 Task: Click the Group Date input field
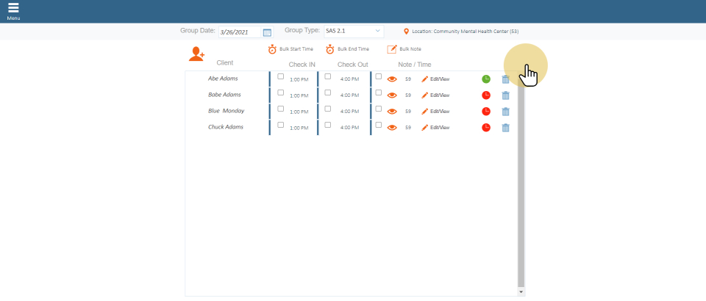point(239,32)
